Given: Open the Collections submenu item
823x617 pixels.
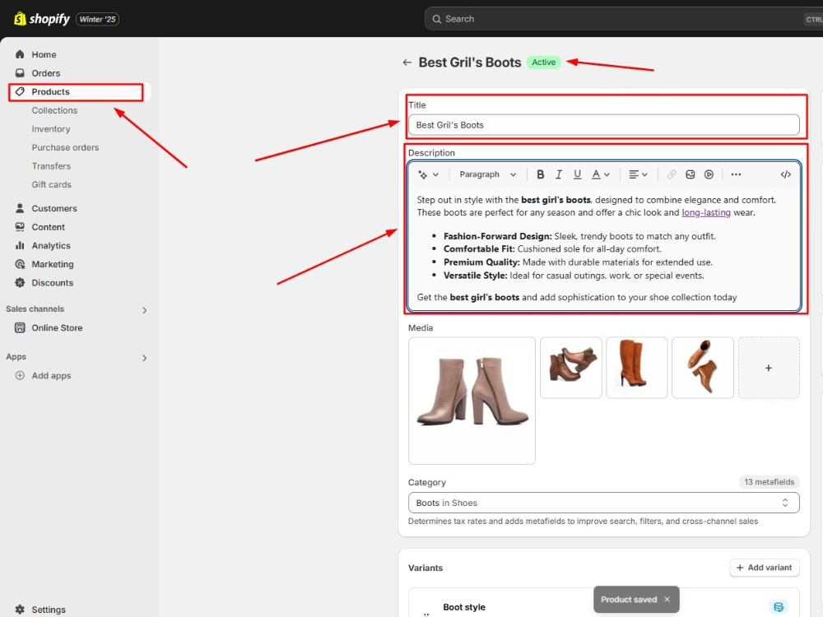Looking at the screenshot, I should (x=54, y=111).
